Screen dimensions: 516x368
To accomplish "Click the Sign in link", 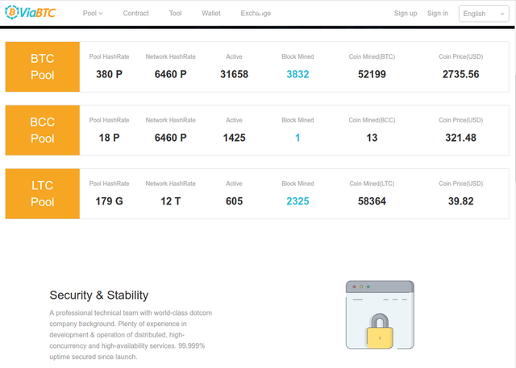I will (x=438, y=14).
